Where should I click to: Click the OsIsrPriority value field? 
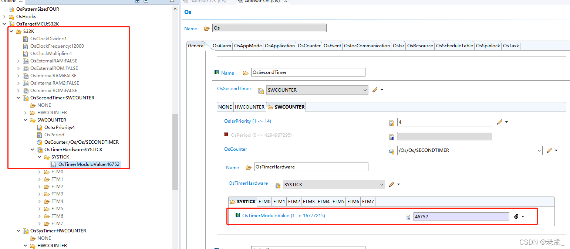[x=445, y=122]
